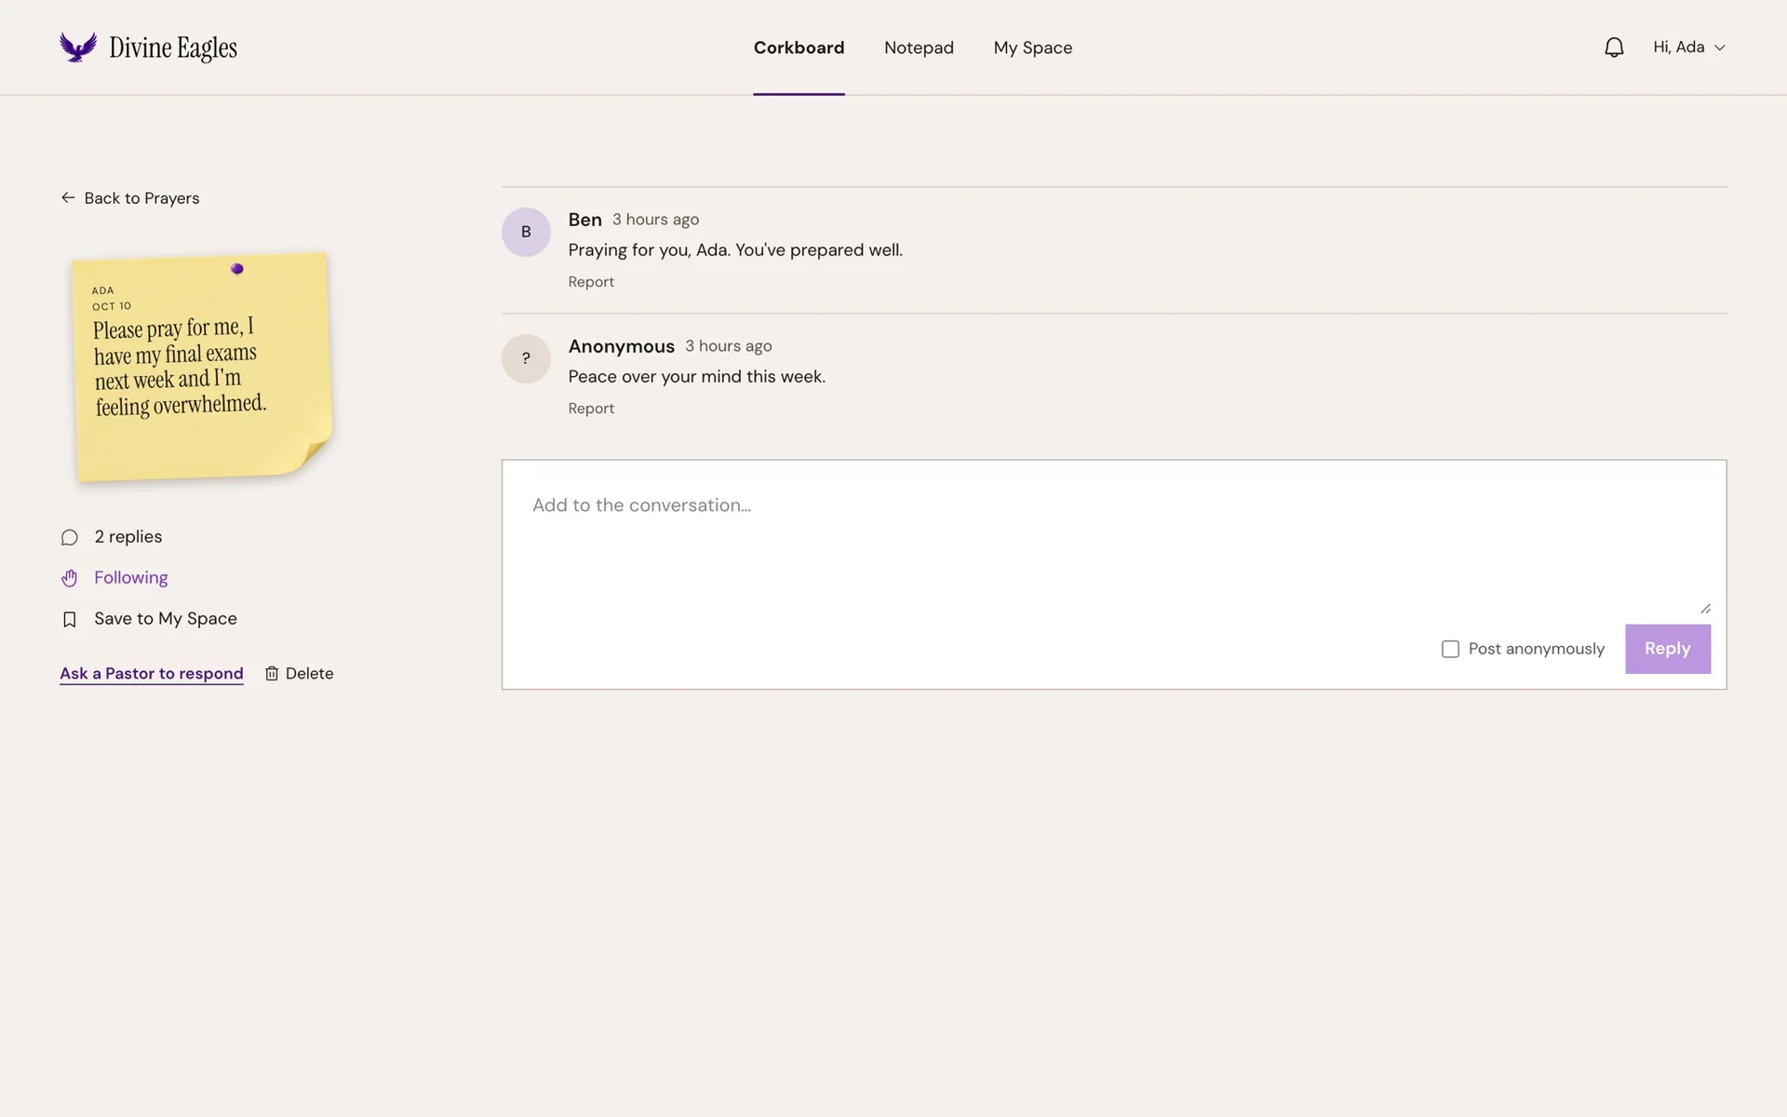Open the notifications bell

[x=1614, y=47]
